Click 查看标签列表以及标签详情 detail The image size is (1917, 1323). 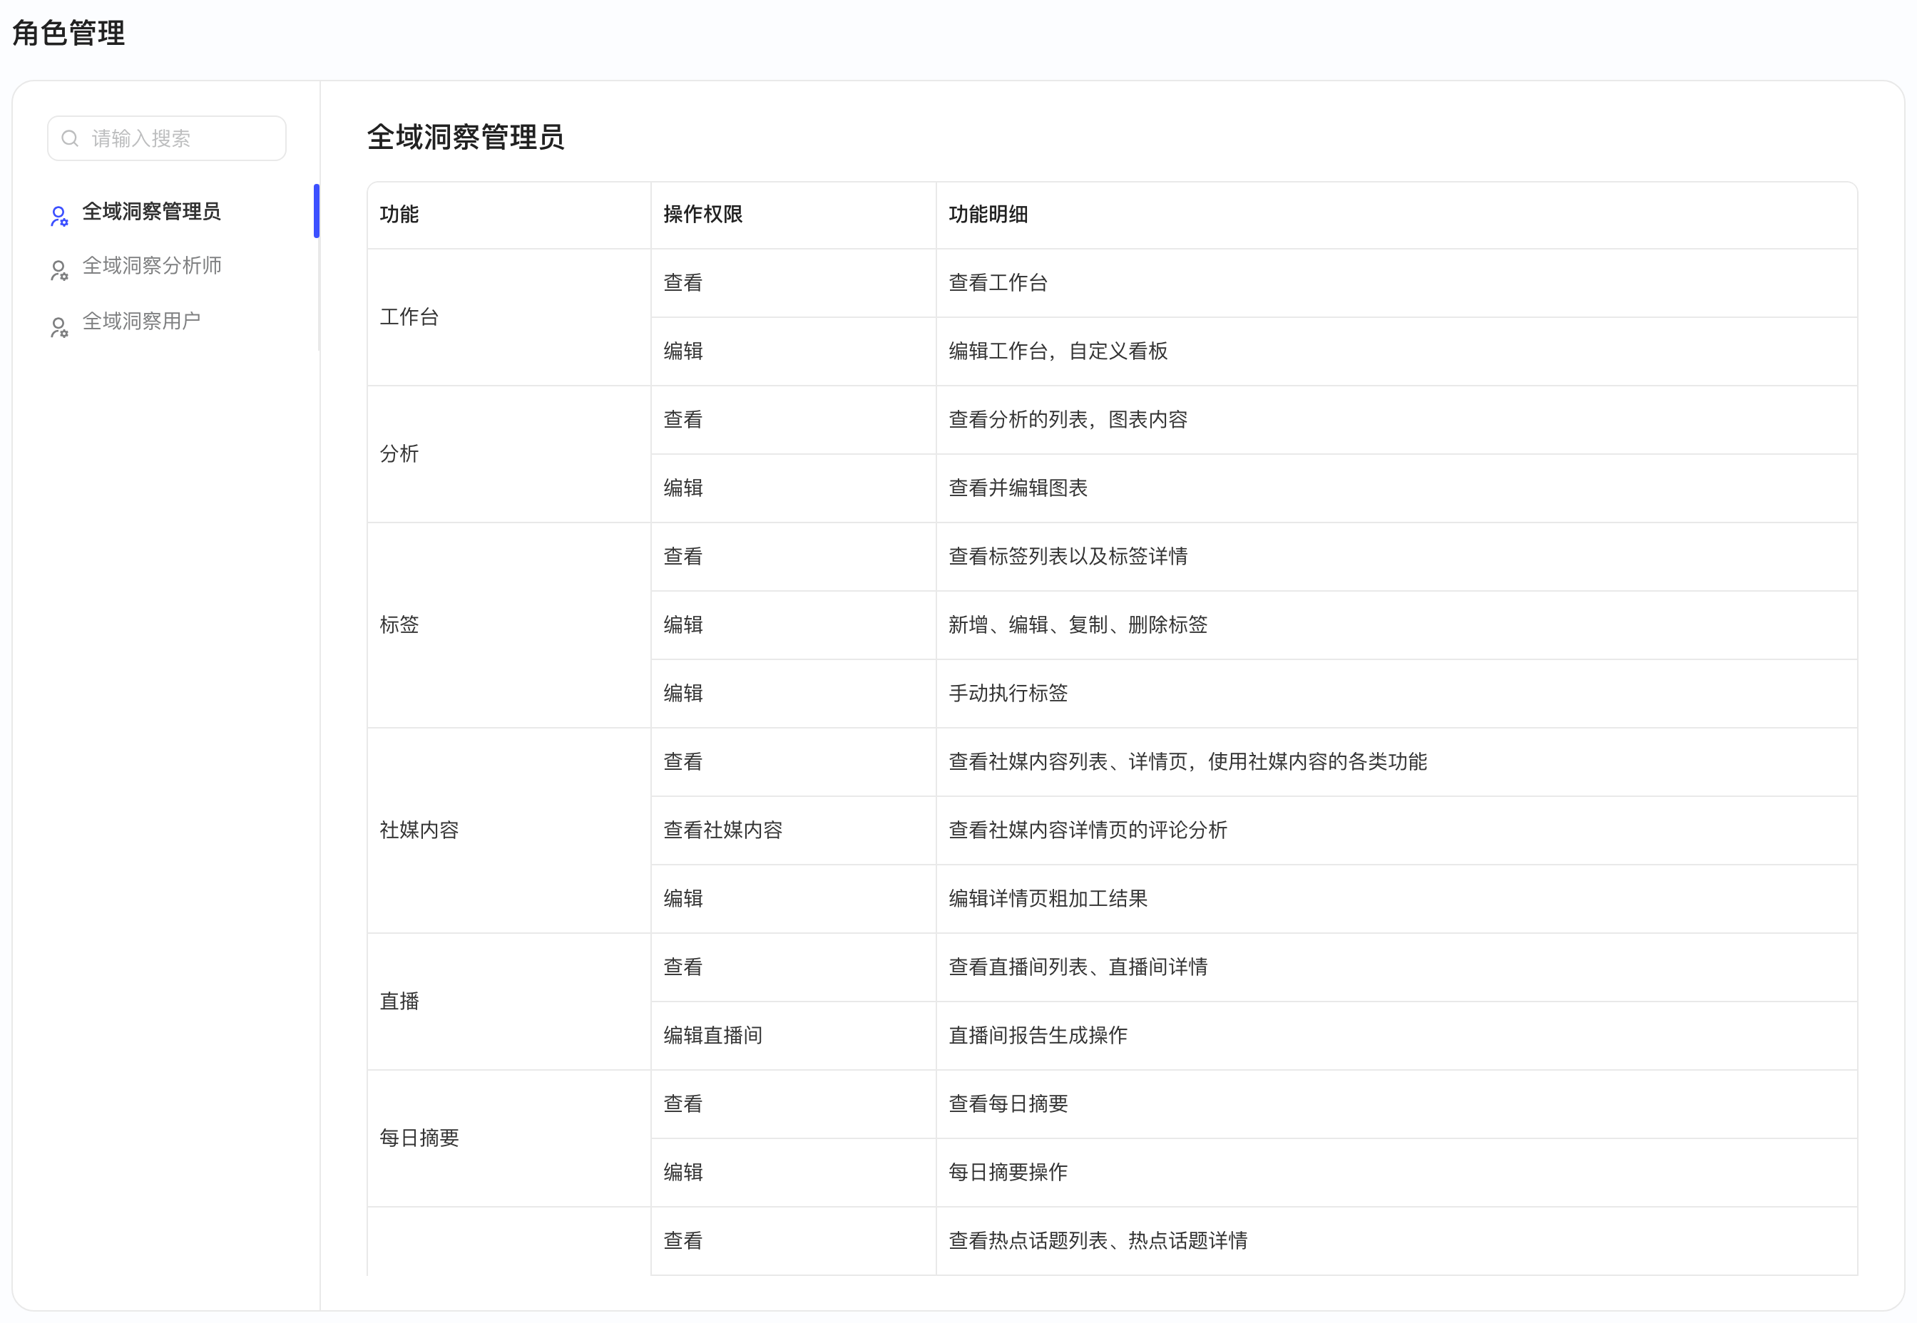click(1068, 557)
